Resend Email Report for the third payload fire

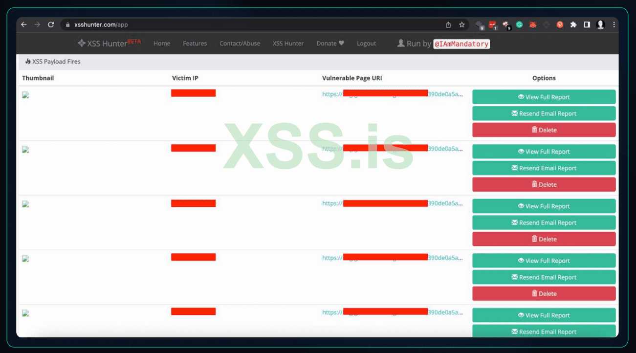tap(544, 223)
